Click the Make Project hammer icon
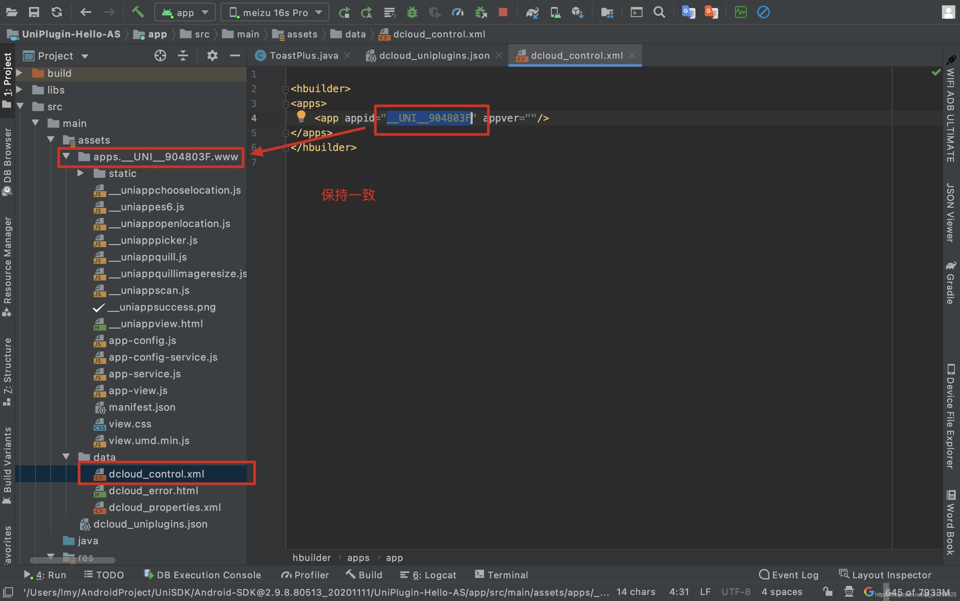 tap(138, 12)
